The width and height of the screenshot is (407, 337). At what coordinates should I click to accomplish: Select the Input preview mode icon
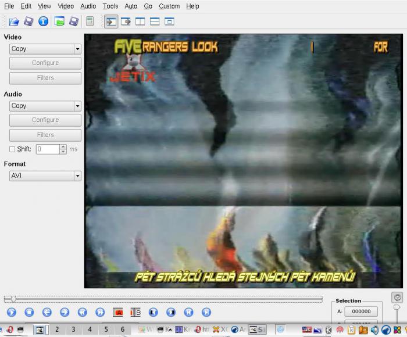(x=111, y=21)
